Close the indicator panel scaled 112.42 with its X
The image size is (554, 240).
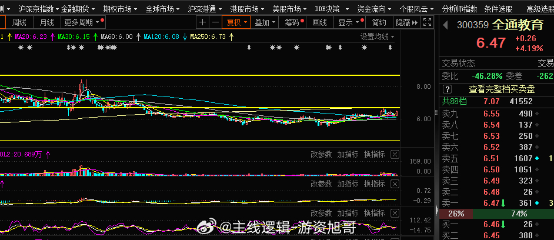point(395,213)
